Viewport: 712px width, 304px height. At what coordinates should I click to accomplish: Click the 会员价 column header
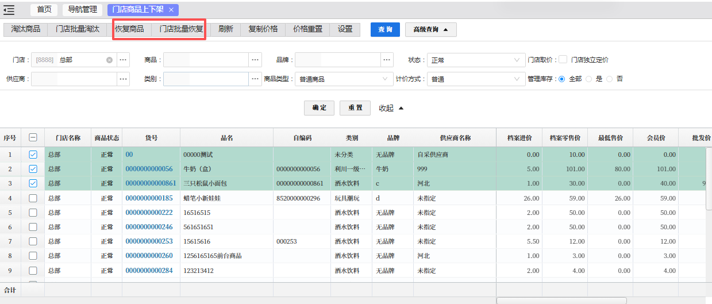(656, 138)
